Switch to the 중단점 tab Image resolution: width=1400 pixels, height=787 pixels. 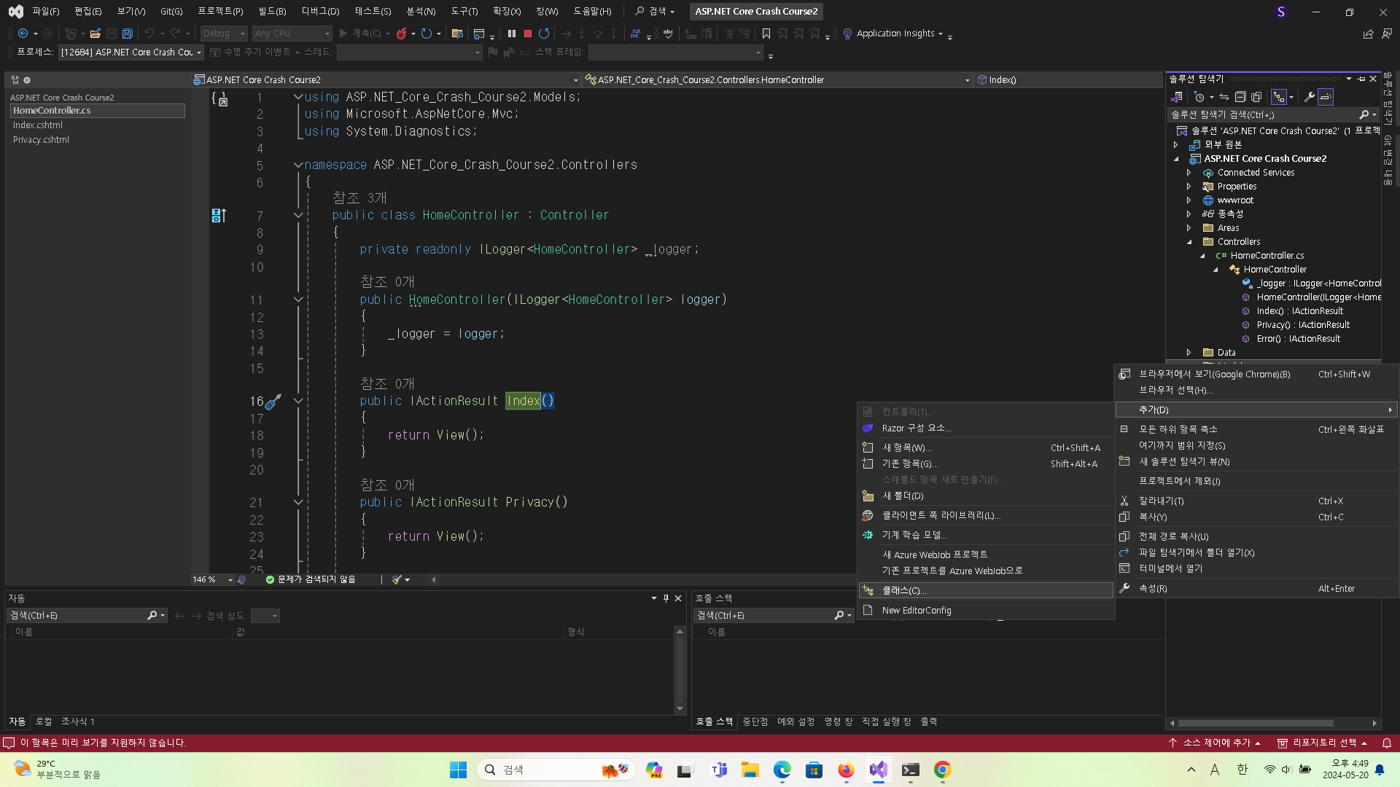755,721
